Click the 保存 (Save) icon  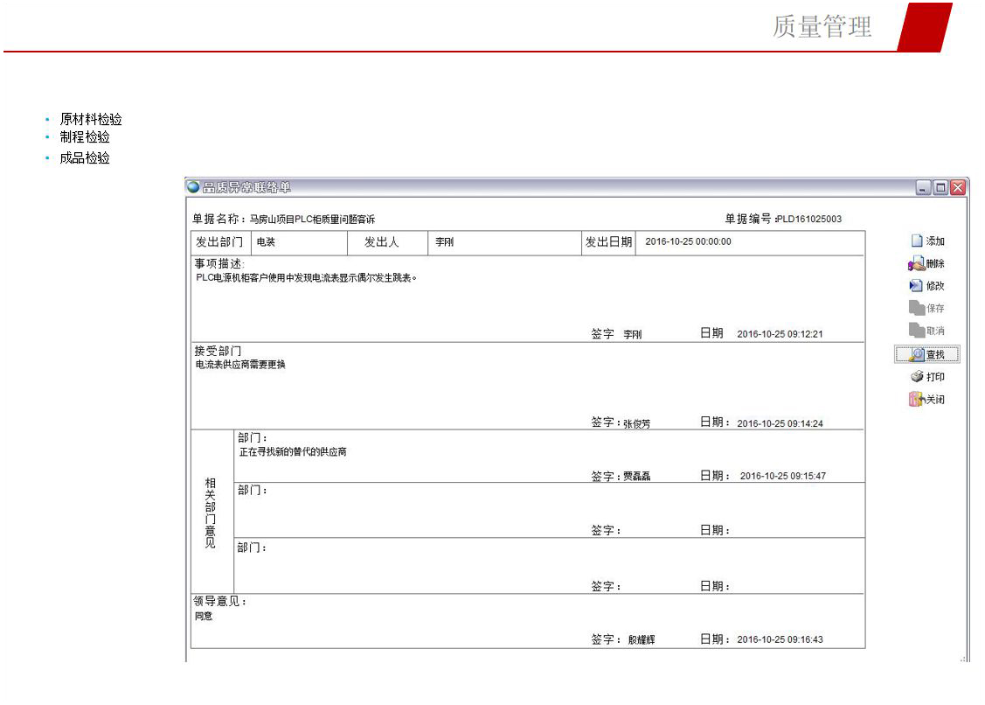[916, 308]
